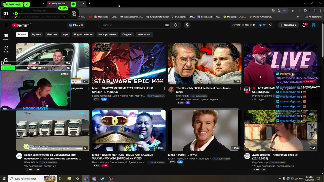Open the YouTube guide hamburger menu
This screenshot has width=324, height=182.
tap(6, 25)
